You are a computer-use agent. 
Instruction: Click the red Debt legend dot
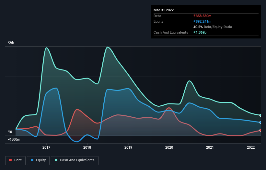[x=10, y=160]
